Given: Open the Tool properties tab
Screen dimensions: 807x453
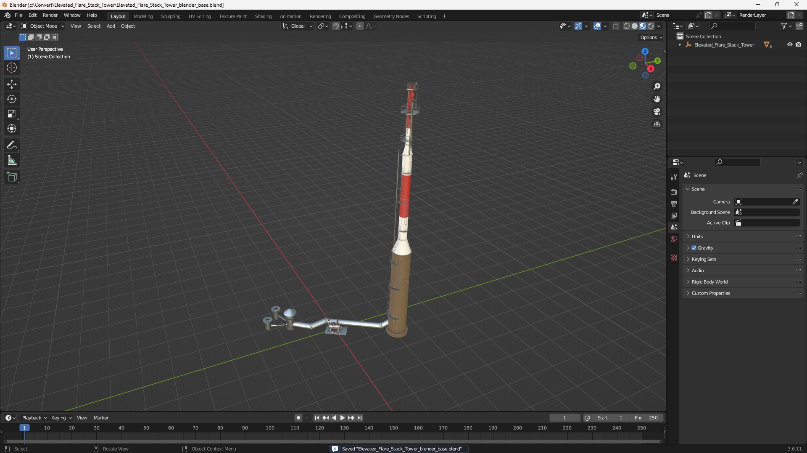Looking at the screenshot, I should point(674,177).
